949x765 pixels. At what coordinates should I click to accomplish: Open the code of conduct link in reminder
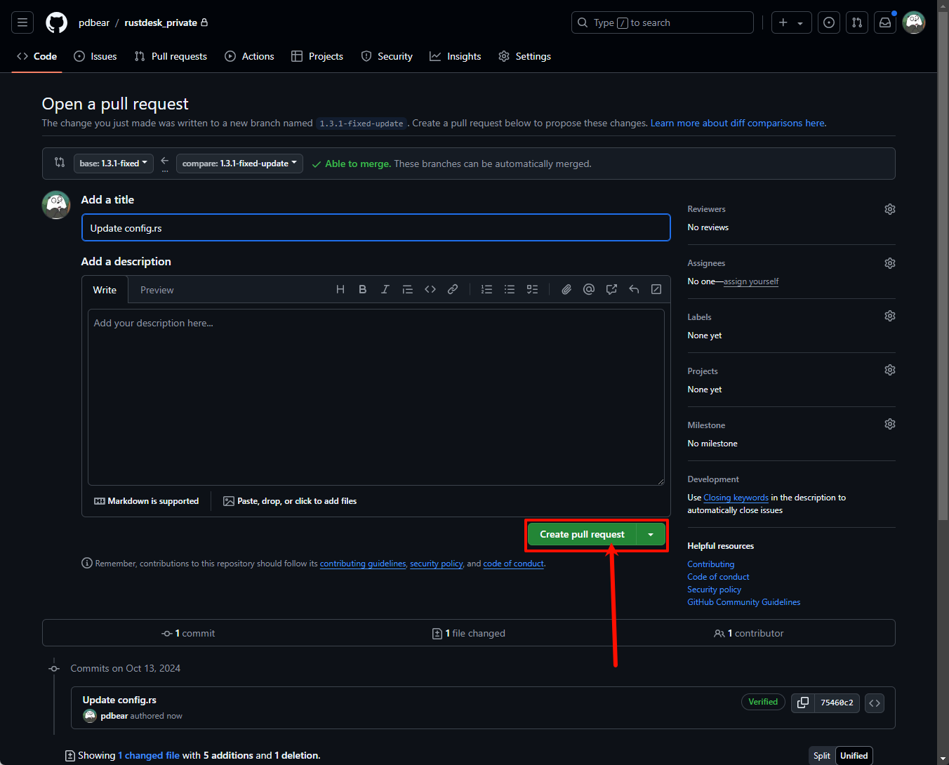513,564
